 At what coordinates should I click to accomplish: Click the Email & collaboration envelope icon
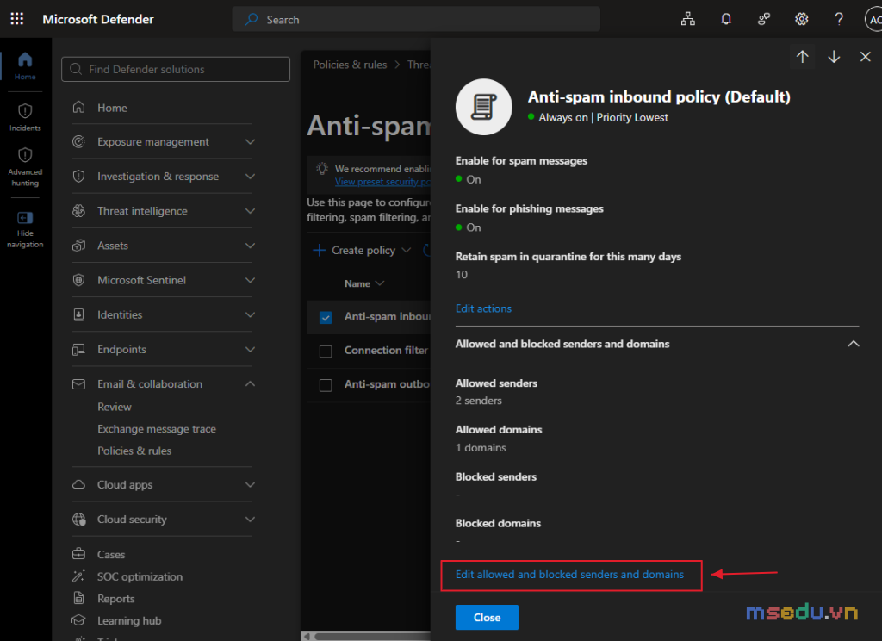pyautogui.click(x=78, y=383)
